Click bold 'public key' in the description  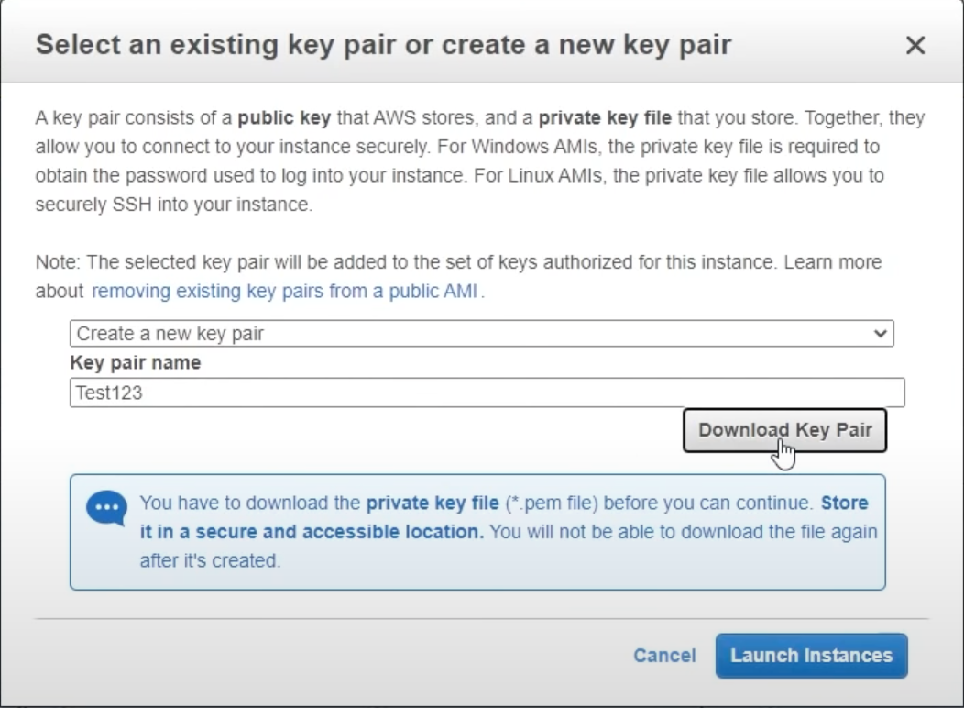point(276,118)
